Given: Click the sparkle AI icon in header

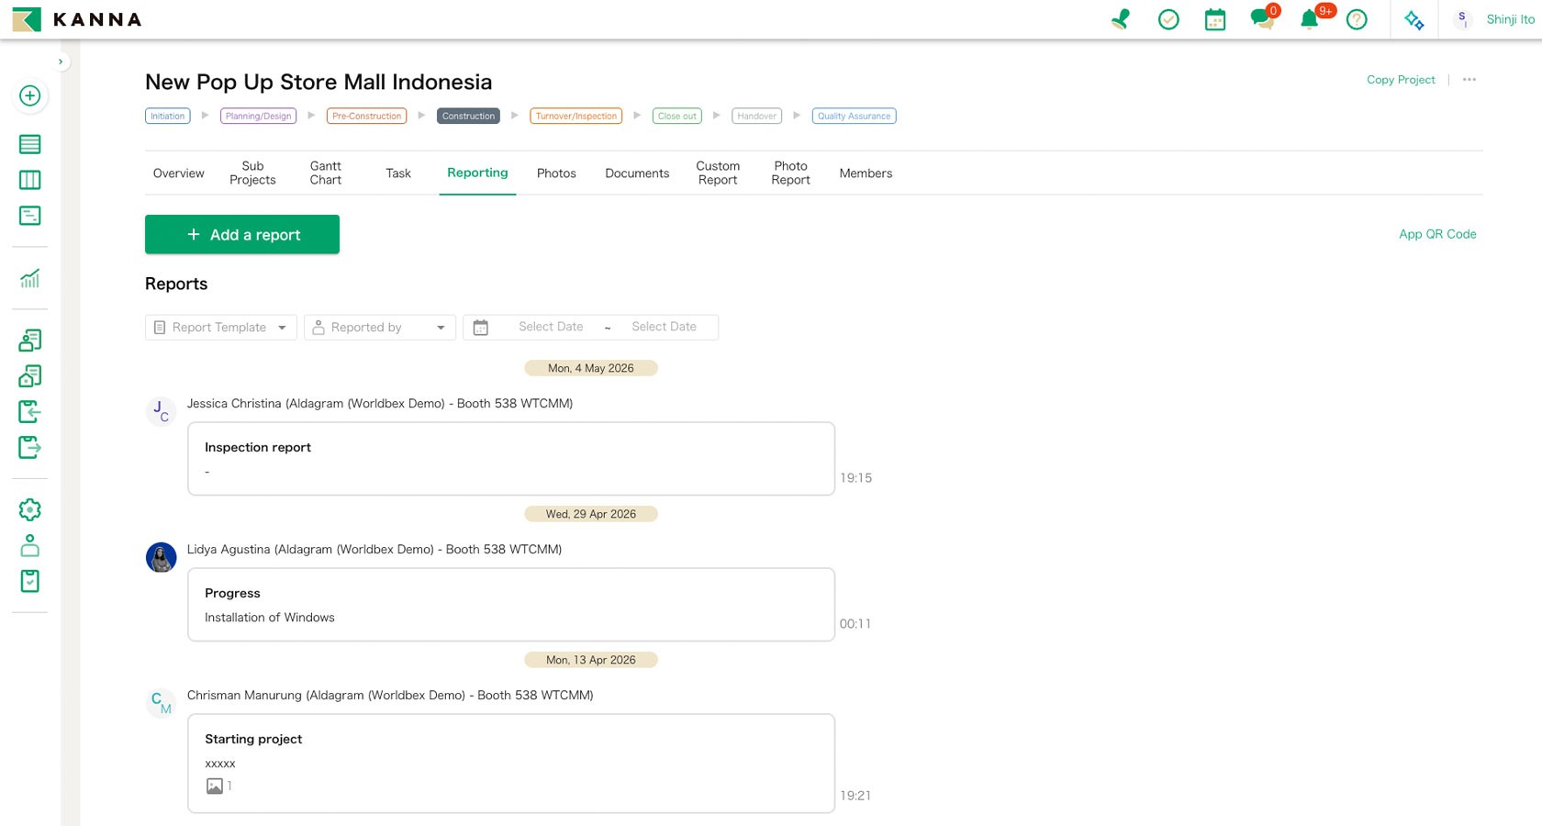Looking at the screenshot, I should [1414, 19].
